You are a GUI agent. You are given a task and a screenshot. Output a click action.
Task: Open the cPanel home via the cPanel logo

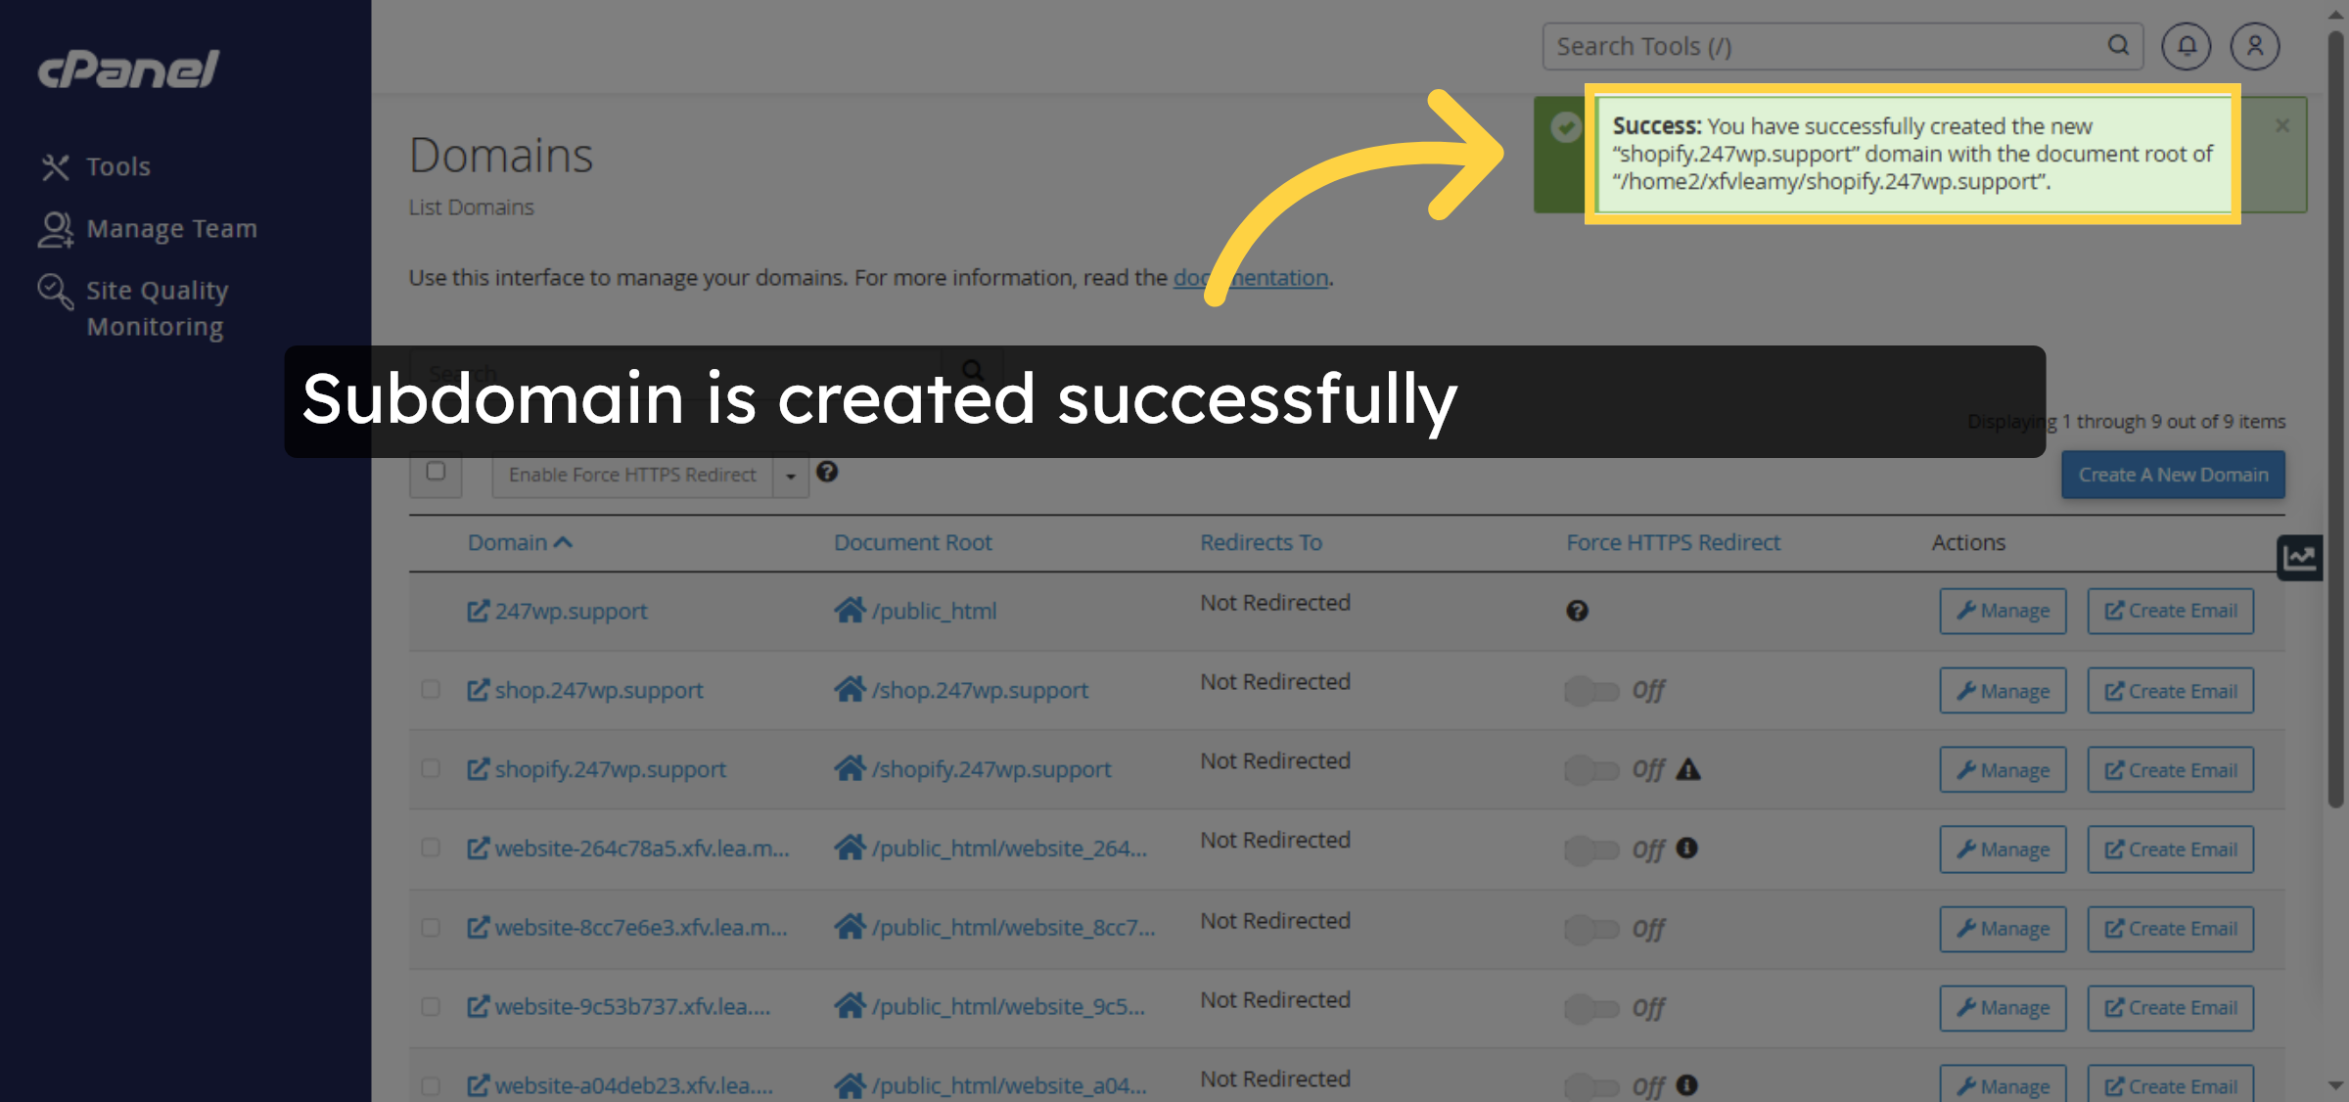tap(125, 69)
